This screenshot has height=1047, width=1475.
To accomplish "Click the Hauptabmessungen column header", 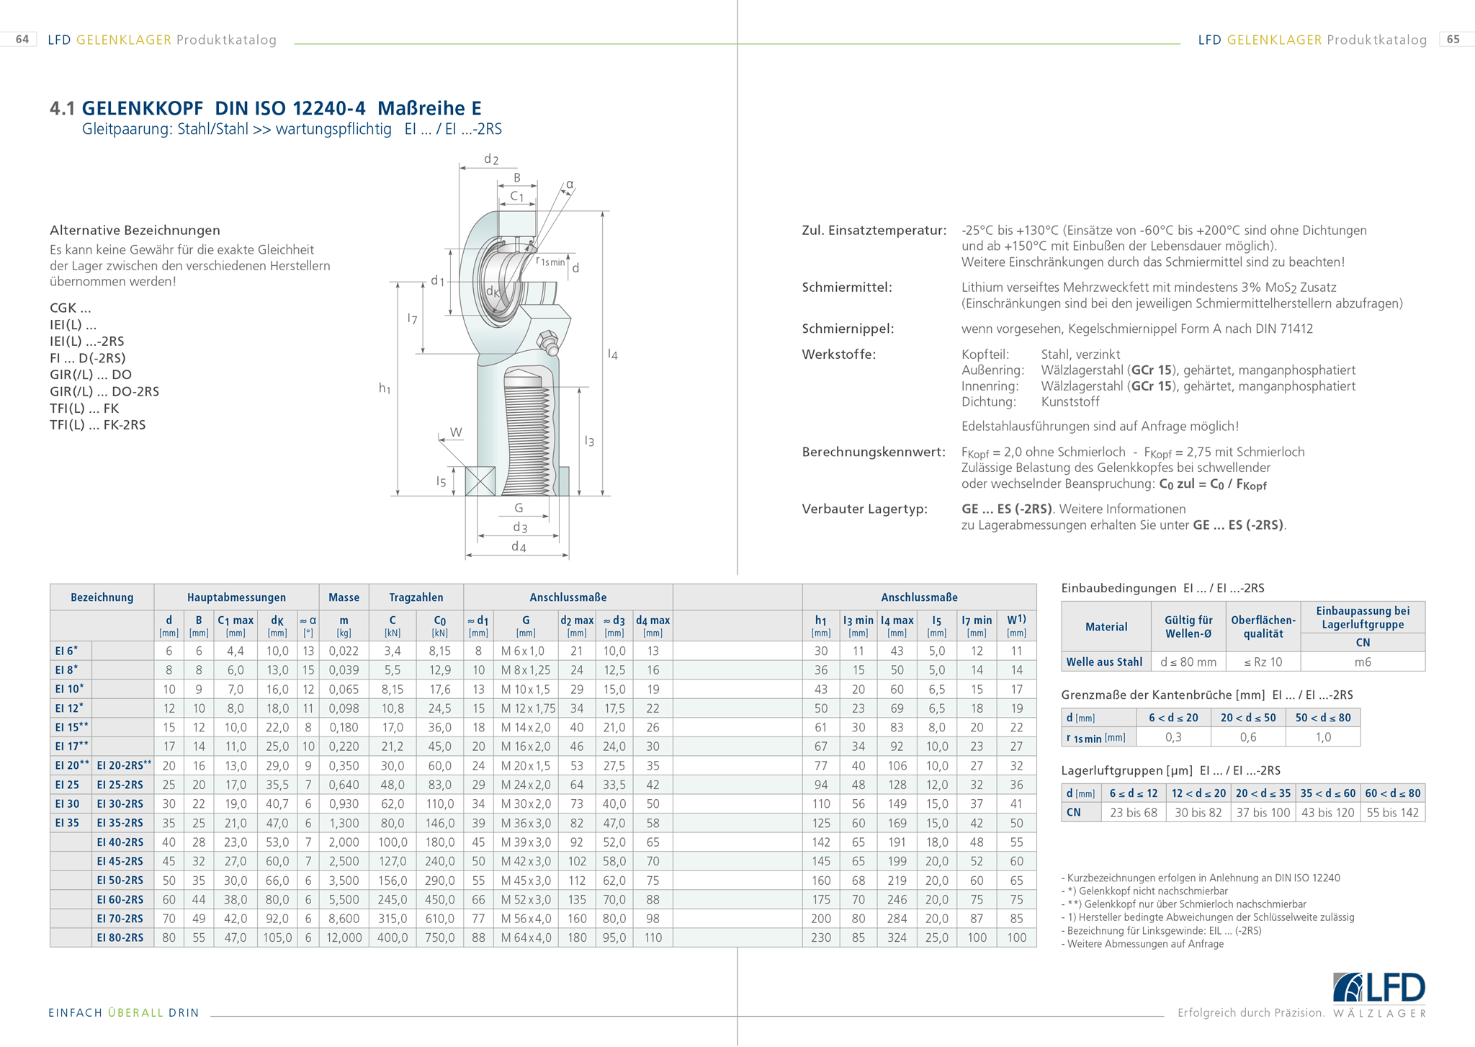I will click(236, 597).
